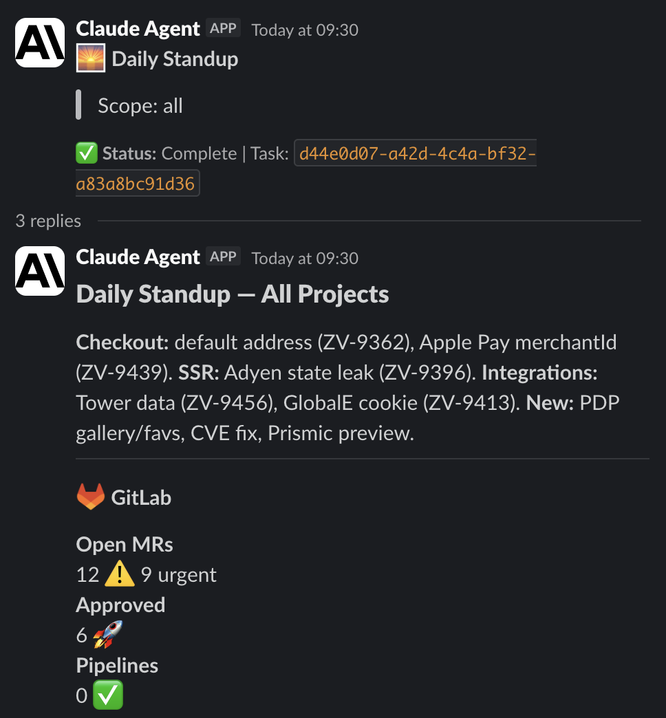Viewport: 666px width, 718px height.
Task: Click the sunrise emoji beside Daily Standup
Action: click(90, 58)
